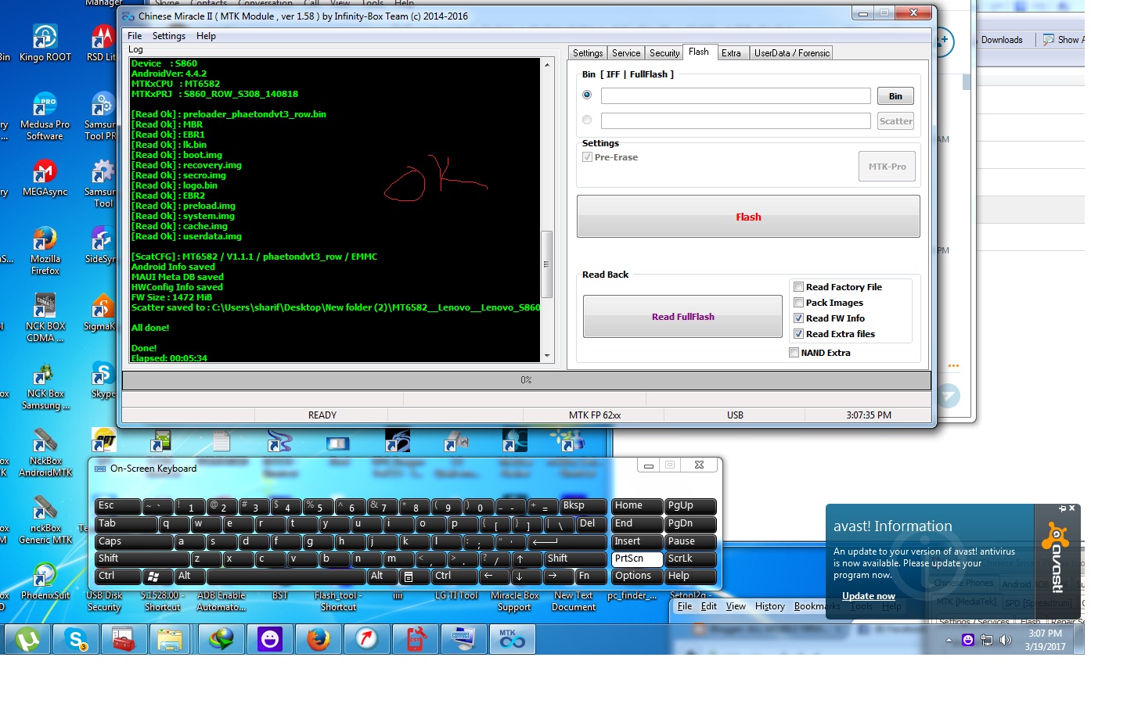
Task: Click the red Flash button
Action: pyautogui.click(x=747, y=217)
